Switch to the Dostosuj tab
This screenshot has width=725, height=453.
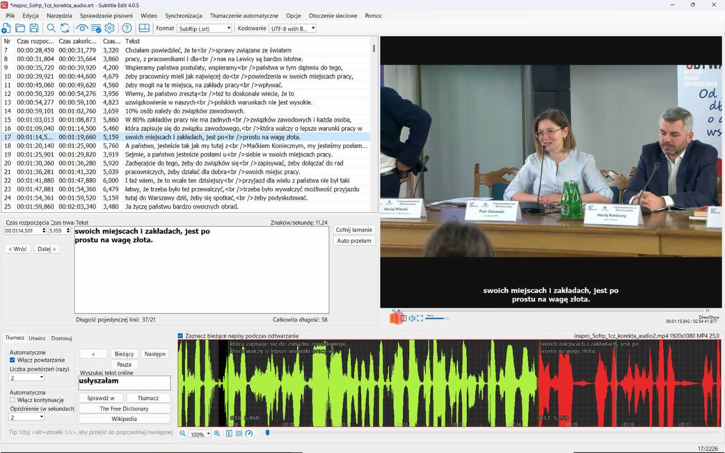[62, 338]
